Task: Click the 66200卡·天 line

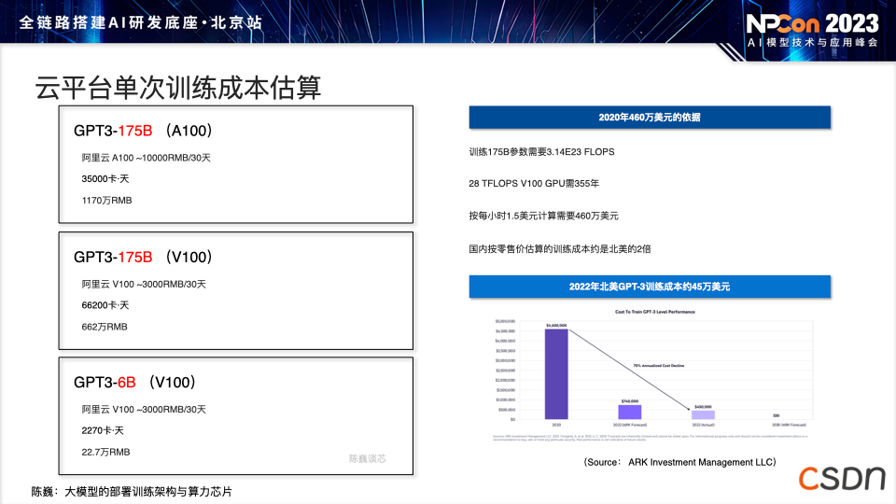Action: [105, 305]
